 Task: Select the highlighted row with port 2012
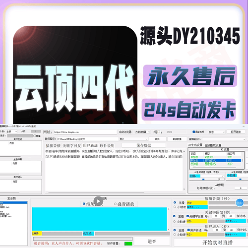click(216, 160)
